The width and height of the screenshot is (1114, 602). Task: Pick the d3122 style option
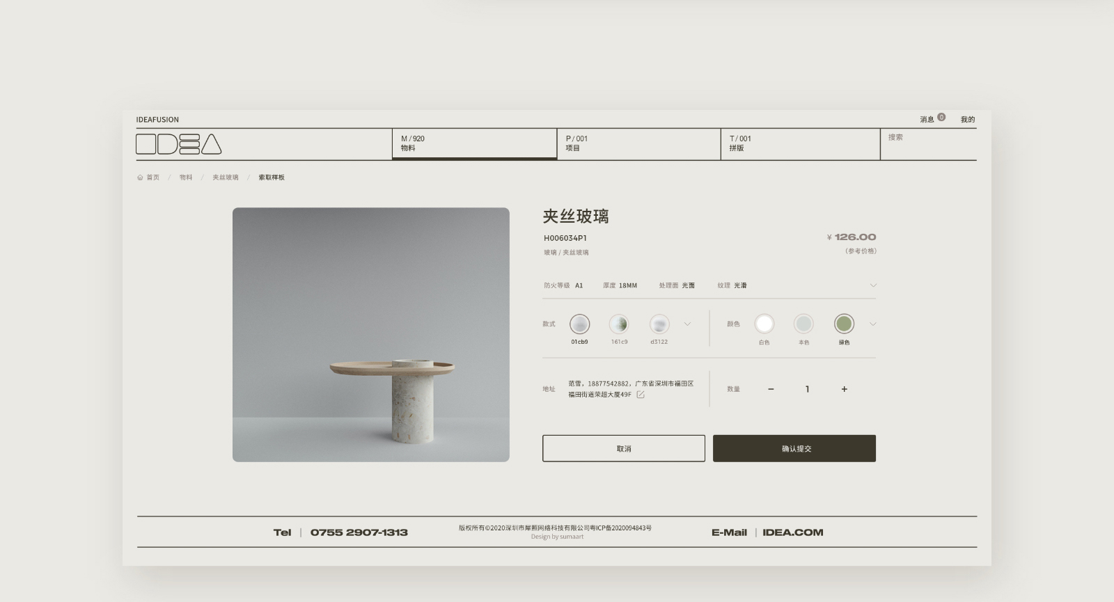pyautogui.click(x=659, y=324)
